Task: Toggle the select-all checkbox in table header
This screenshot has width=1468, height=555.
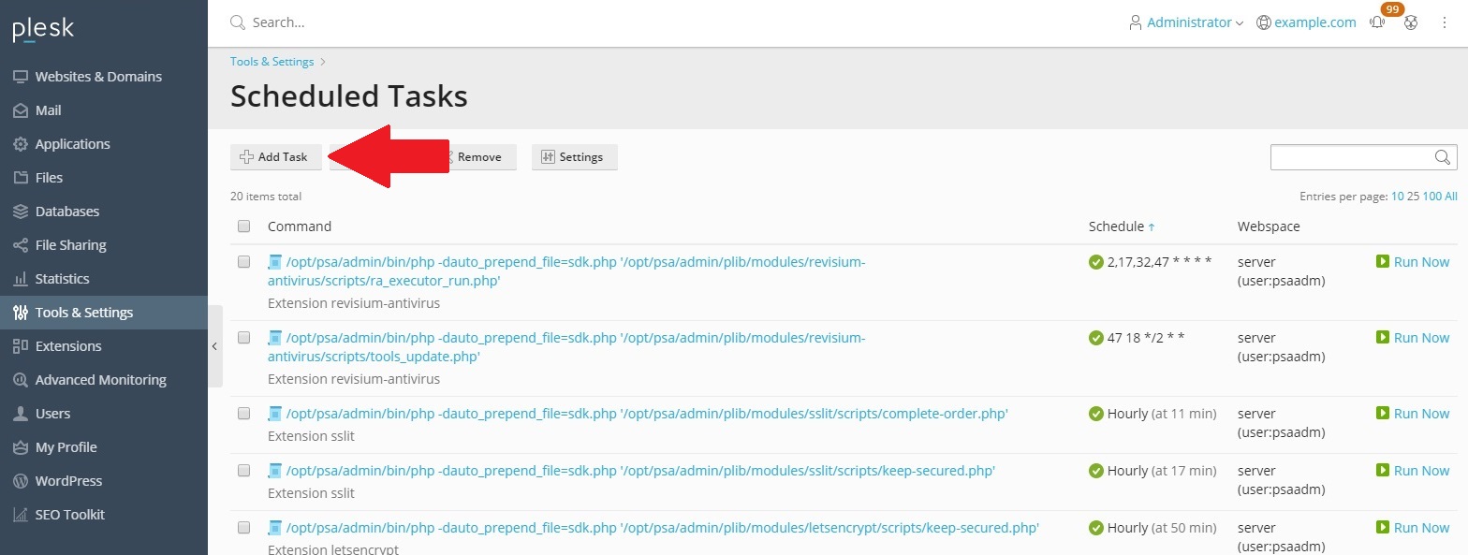Action: click(244, 226)
